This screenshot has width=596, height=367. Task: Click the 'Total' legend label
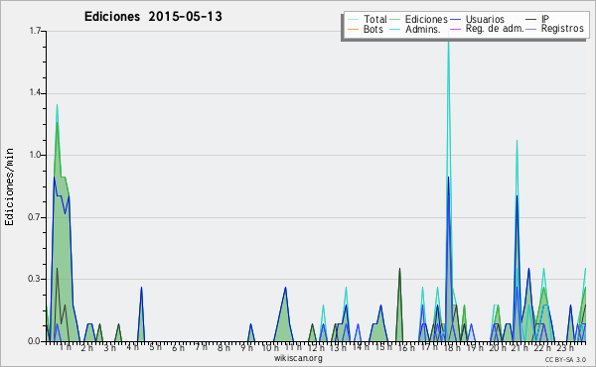(x=374, y=19)
